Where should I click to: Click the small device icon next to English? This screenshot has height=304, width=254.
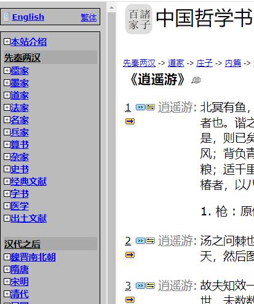coord(7,17)
